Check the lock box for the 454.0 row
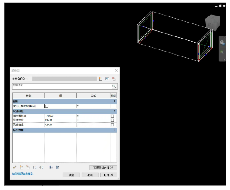The height and width of the screenshot is (190, 230). pos(112,125)
